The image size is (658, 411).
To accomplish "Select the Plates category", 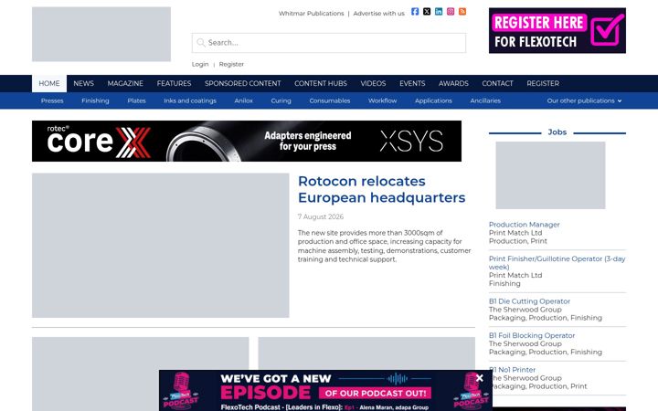I will click(136, 100).
